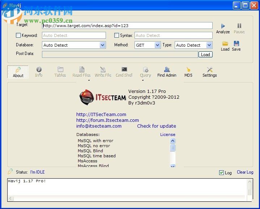Click the carrot icon beside Status
Image resolution: width=260 pixels, height=209 pixels.
10,171
